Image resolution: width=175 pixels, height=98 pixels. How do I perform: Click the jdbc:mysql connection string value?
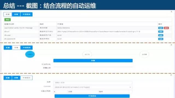[99, 32]
